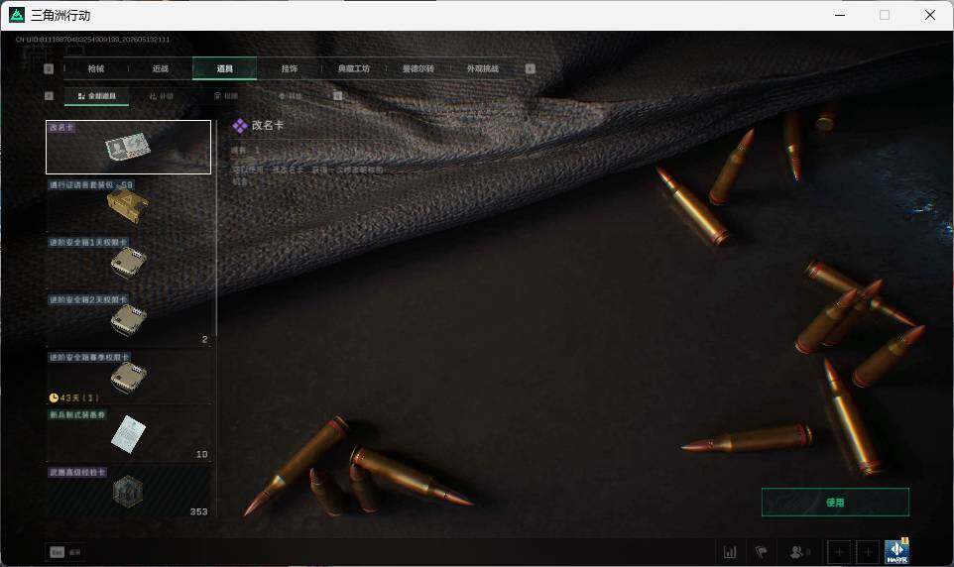Image resolution: width=954 pixels, height=567 pixels.
Task: Select the 通行证语音套装包 S8 item
Action: [x=128, y=204]
